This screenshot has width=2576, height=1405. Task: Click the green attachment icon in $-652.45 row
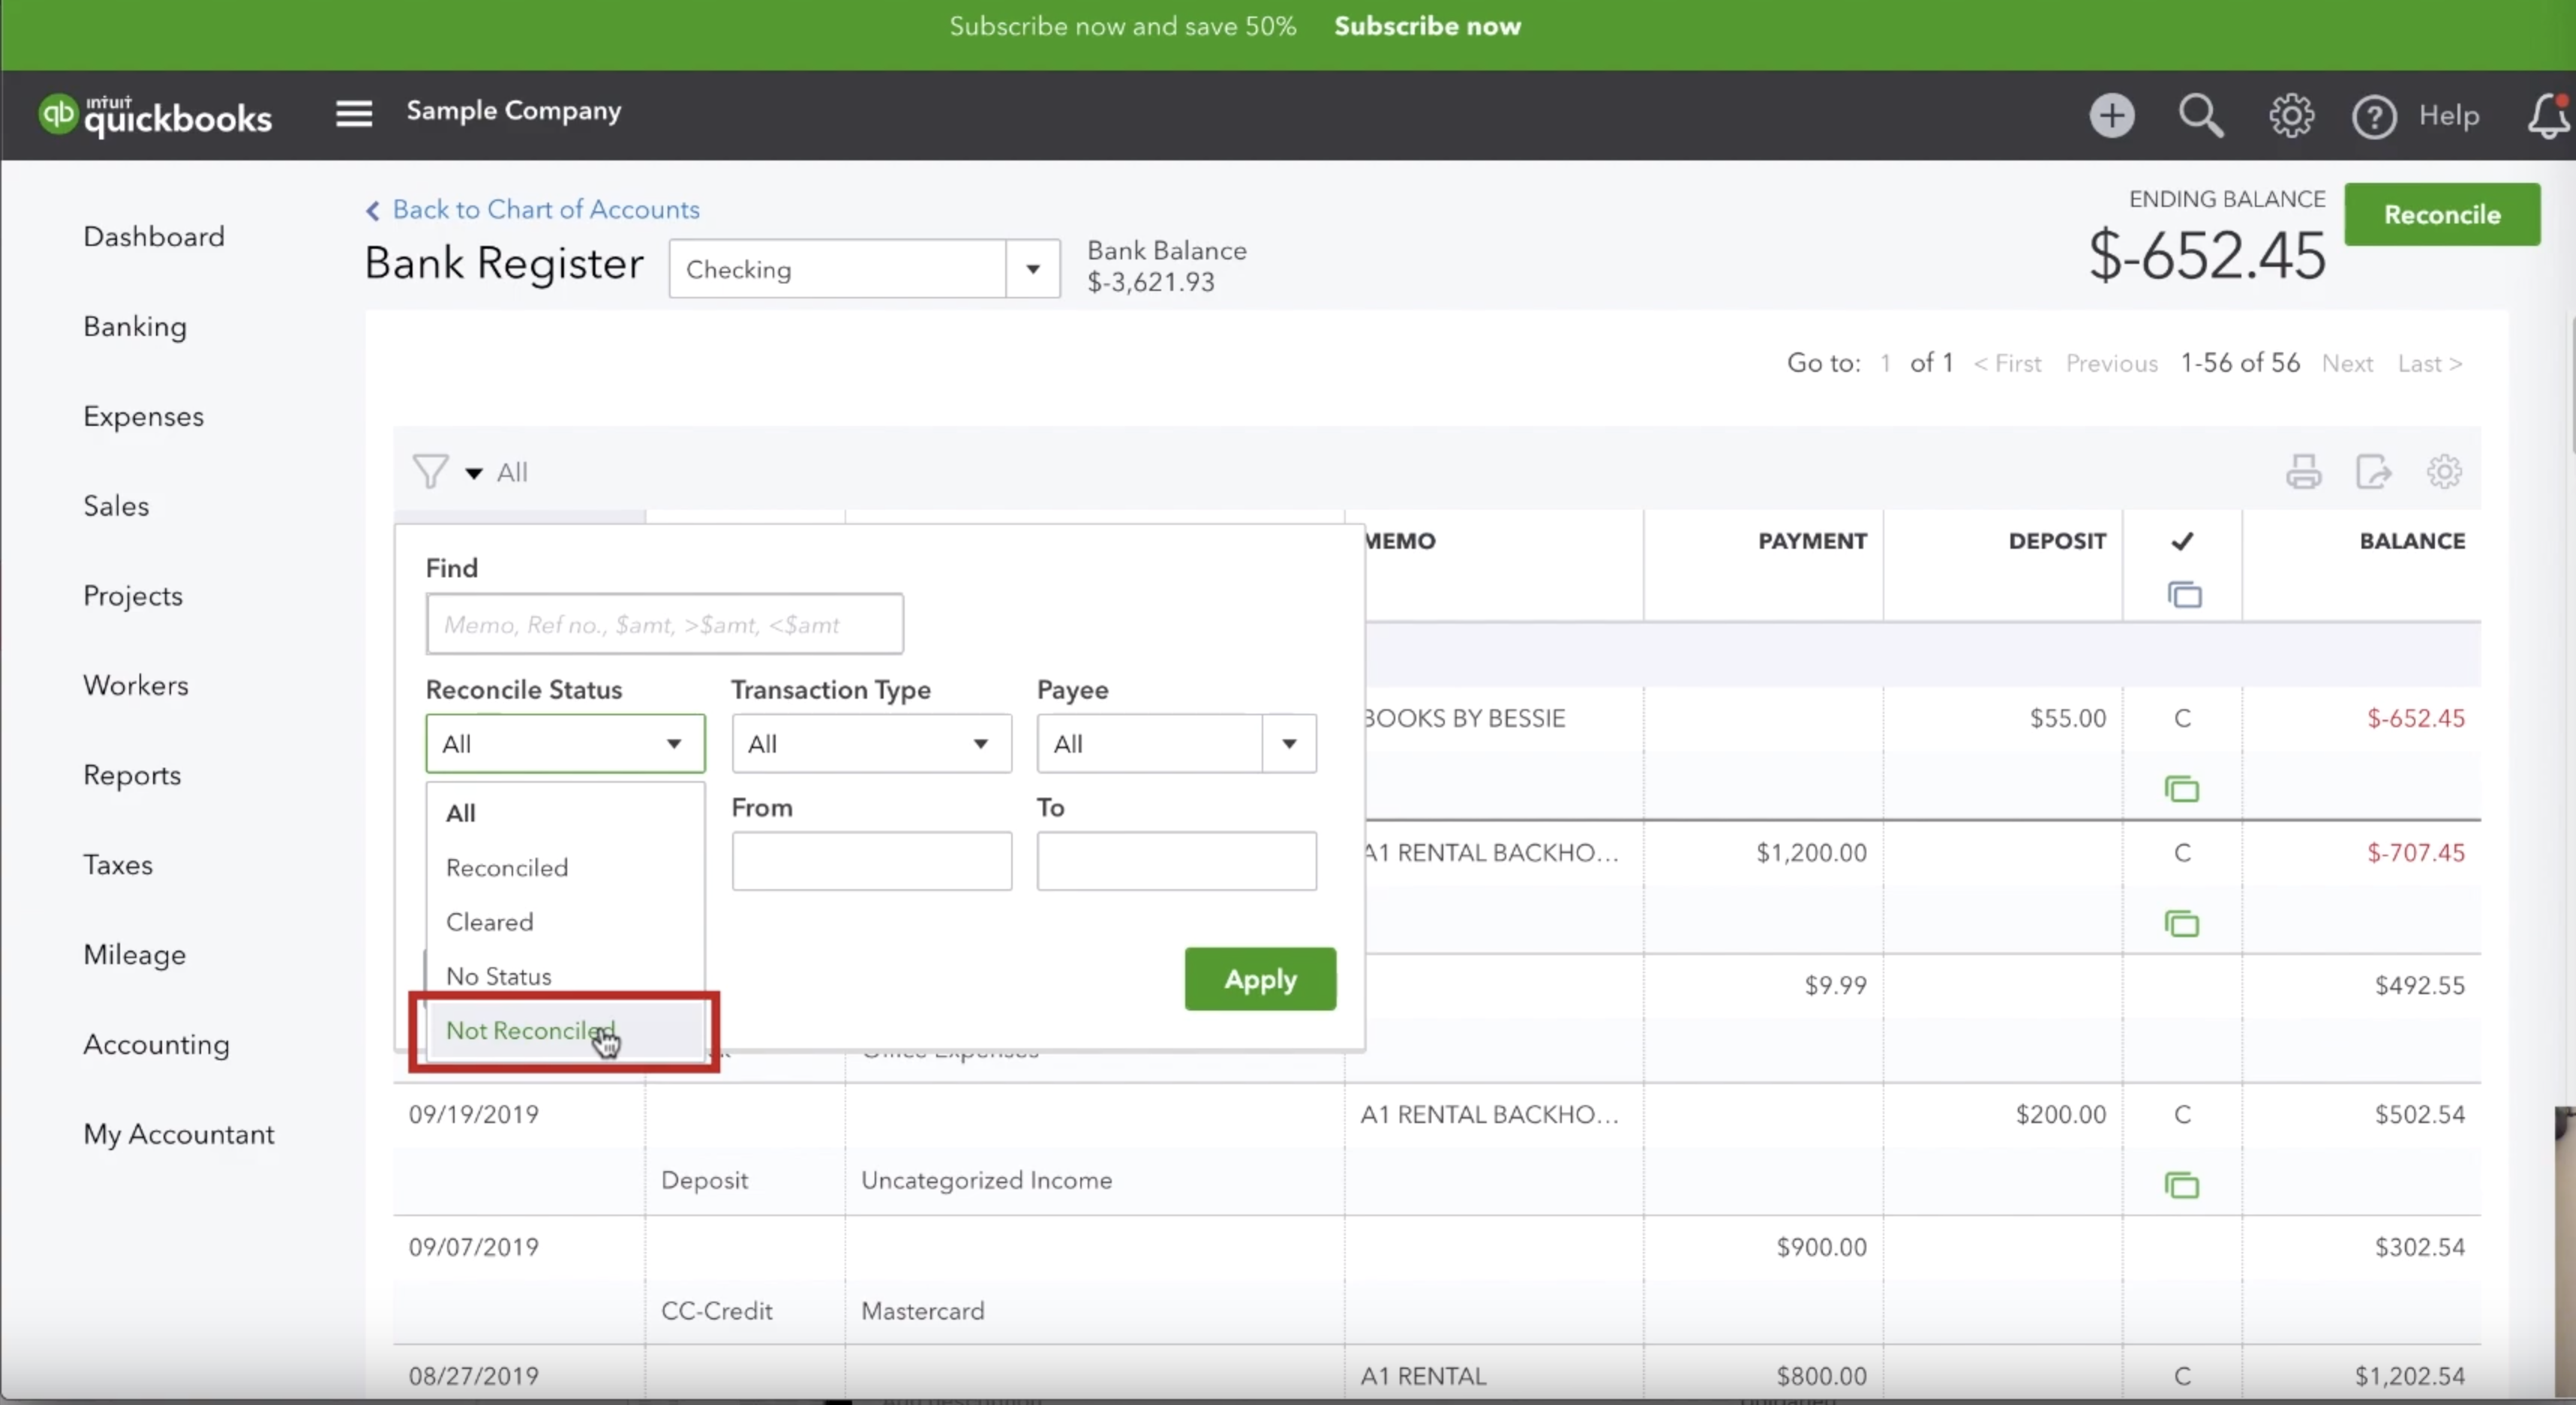coord(2181,789)
